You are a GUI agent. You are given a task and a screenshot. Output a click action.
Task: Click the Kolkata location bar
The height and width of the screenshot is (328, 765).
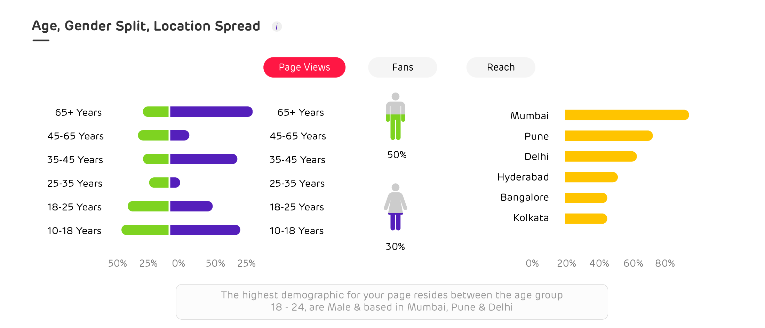[586, 218]
